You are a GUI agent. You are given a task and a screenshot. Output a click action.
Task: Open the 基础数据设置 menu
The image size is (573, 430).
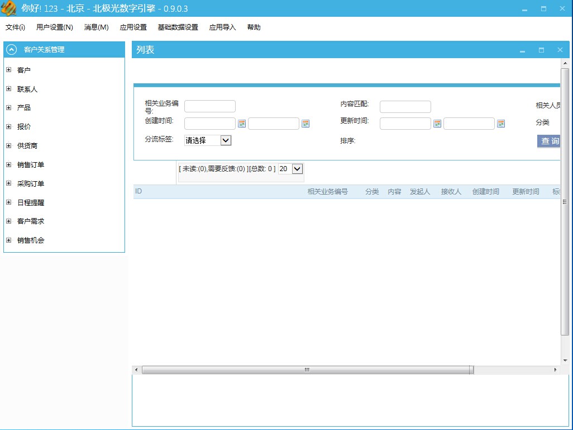click(178, 27)
